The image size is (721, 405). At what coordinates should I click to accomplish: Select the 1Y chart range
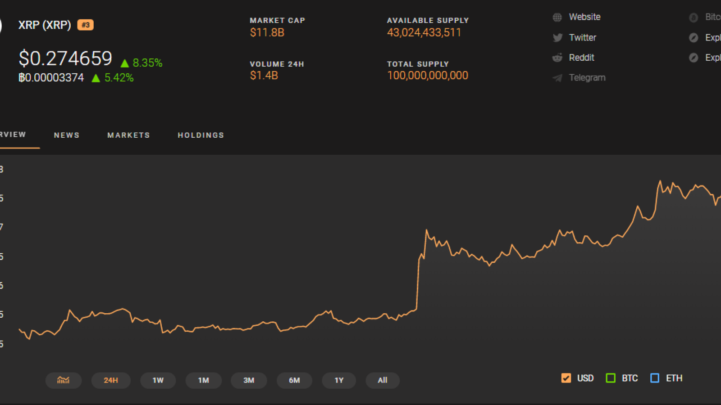coord(339,380)
